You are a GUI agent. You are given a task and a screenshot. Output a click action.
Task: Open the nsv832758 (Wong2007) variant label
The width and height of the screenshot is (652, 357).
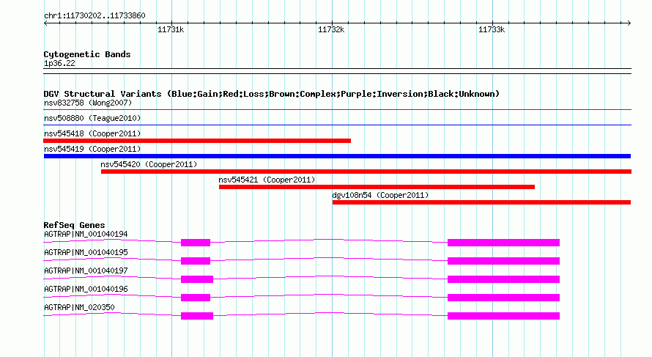point(88,103)
